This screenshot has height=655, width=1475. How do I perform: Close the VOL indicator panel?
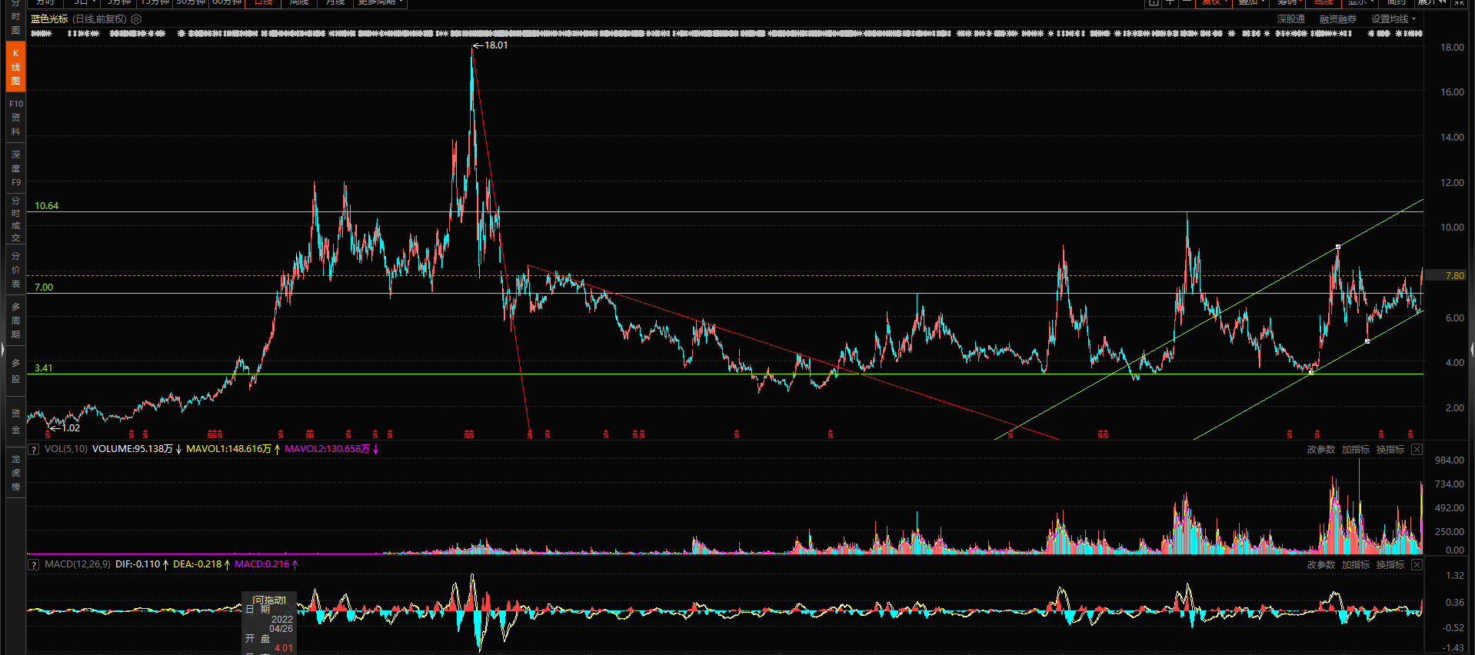[1417, 449]
